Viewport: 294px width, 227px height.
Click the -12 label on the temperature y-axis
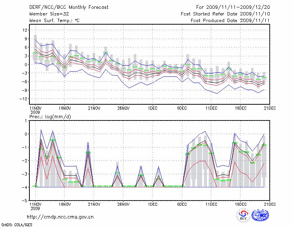click(24, 99)
